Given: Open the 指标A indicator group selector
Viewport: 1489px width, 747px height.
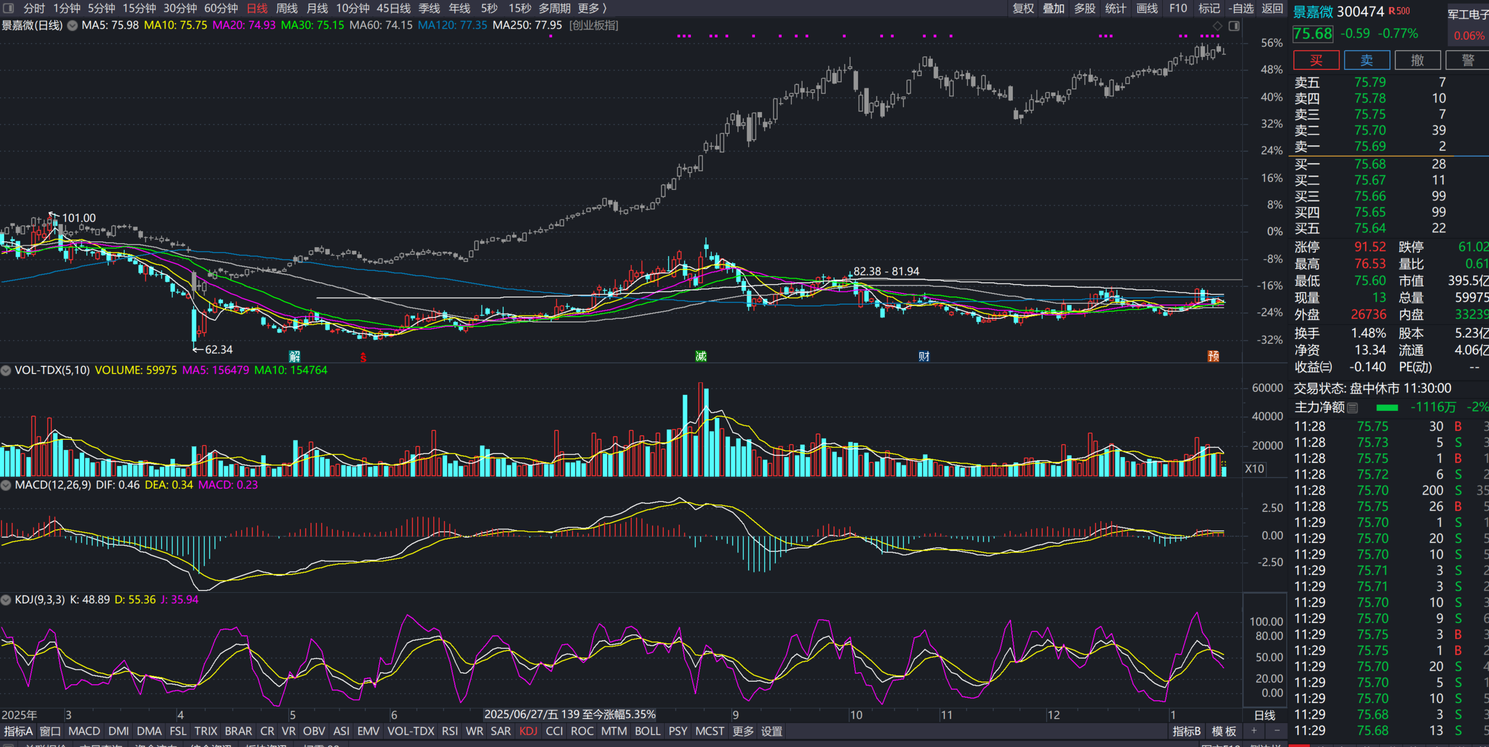Looking at the screenshot, I should (18, 732).
